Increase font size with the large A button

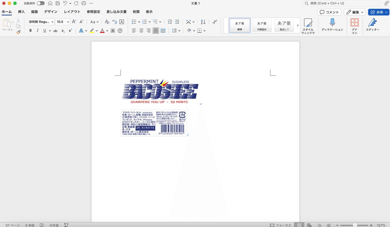[x=74, y=22]
